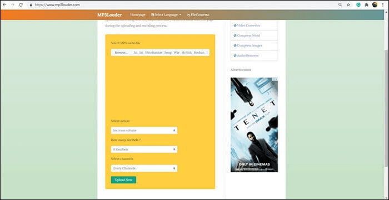Click the ad info icon on TENET ad

coord(275,80)
